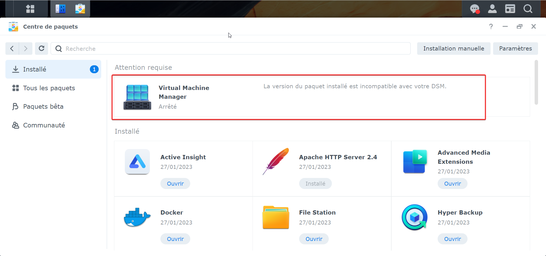Open Active Insight with Ouvrir button
This screenshot has width=546, height=256.
[175, 184]
